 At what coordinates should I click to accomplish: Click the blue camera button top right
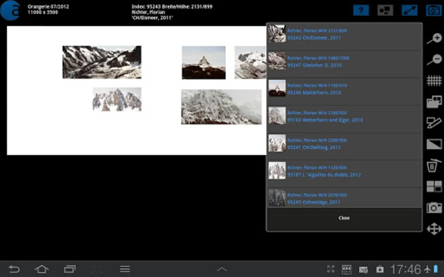tap(434, 10)
